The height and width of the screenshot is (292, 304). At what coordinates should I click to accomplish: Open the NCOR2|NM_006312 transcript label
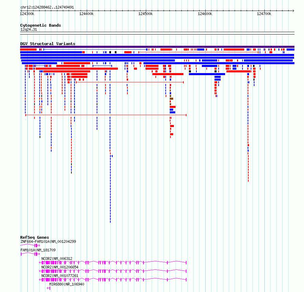[57, 259]
